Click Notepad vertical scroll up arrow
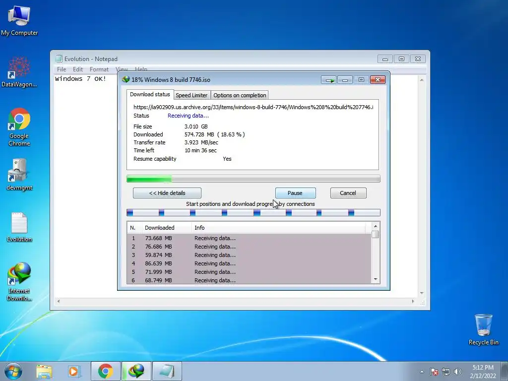508x381 pixels. point(422,80)
